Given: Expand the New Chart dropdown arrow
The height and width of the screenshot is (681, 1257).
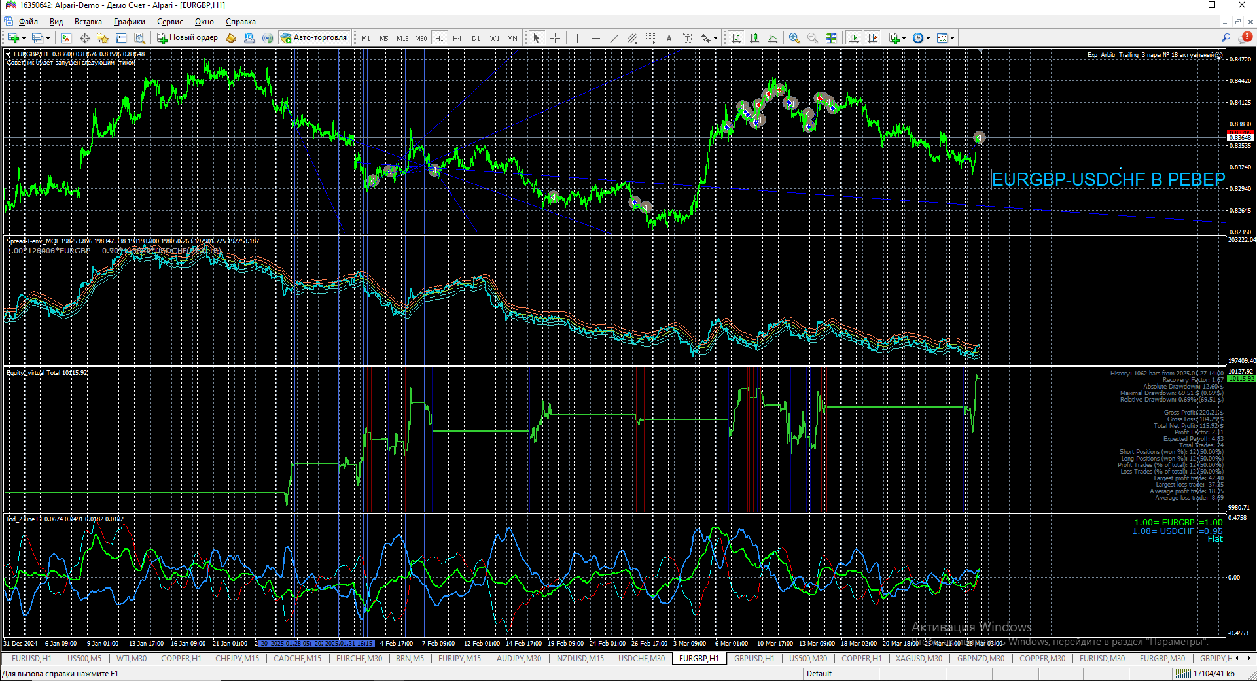Looking at the screenshot, I should pos(24,38).
